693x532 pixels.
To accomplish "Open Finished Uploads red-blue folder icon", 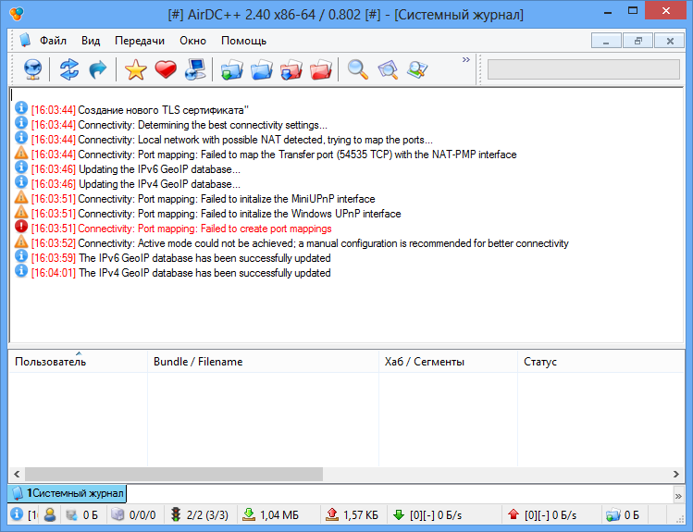I will point(291,69).
